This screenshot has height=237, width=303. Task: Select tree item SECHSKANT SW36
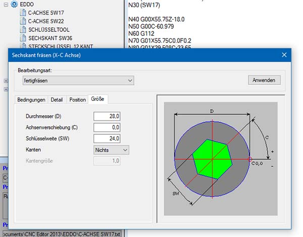50,38
